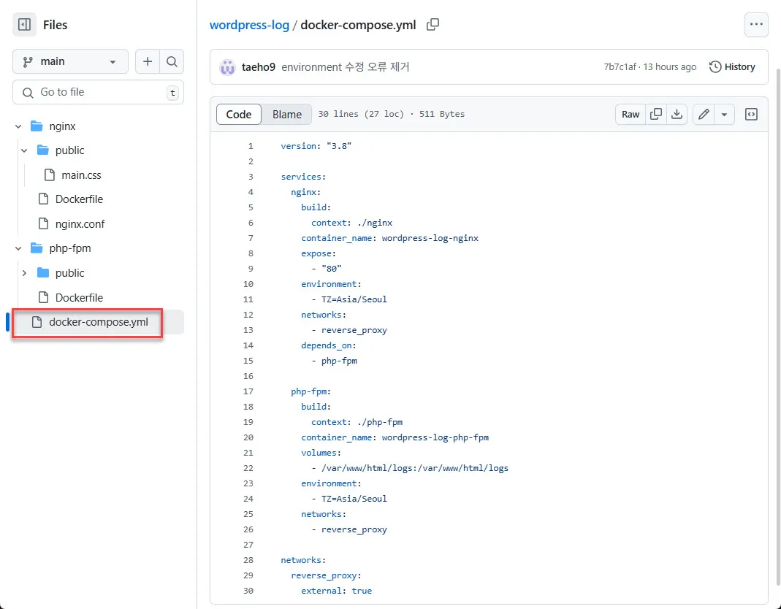Open the symbols panel icon
This screenshot has height=609, width=781.
[751, 114]
